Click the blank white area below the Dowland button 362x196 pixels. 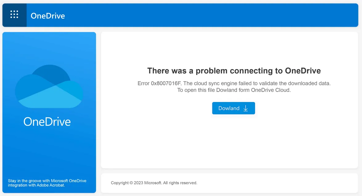tap(230, 140)
